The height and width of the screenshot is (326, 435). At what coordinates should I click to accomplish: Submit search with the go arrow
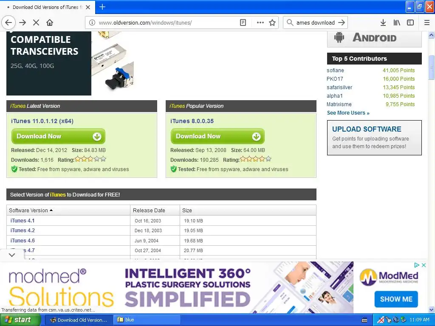(x=342, y=22)
